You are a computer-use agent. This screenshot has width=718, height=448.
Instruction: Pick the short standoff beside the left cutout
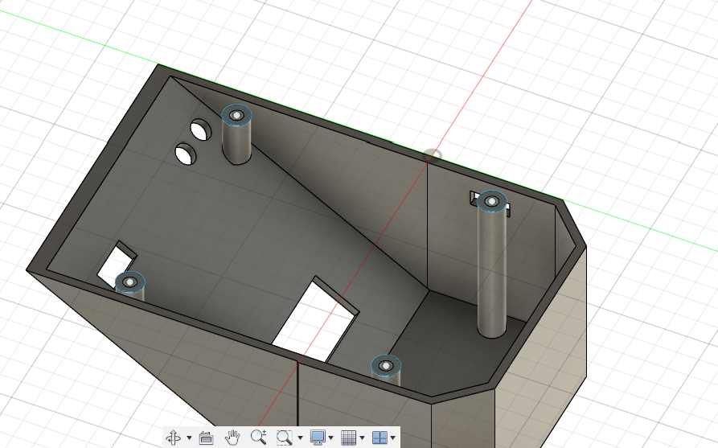(129, 282)
